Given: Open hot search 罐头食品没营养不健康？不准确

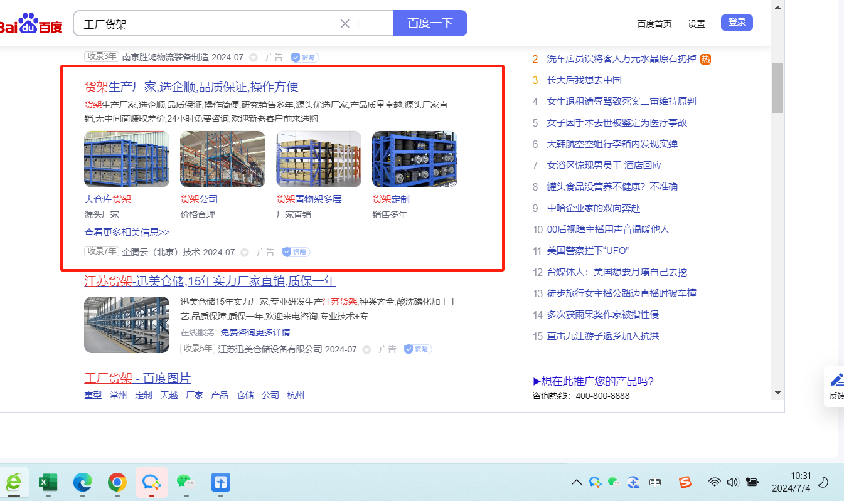Looking at the screenshot, I should click(612, 187).
